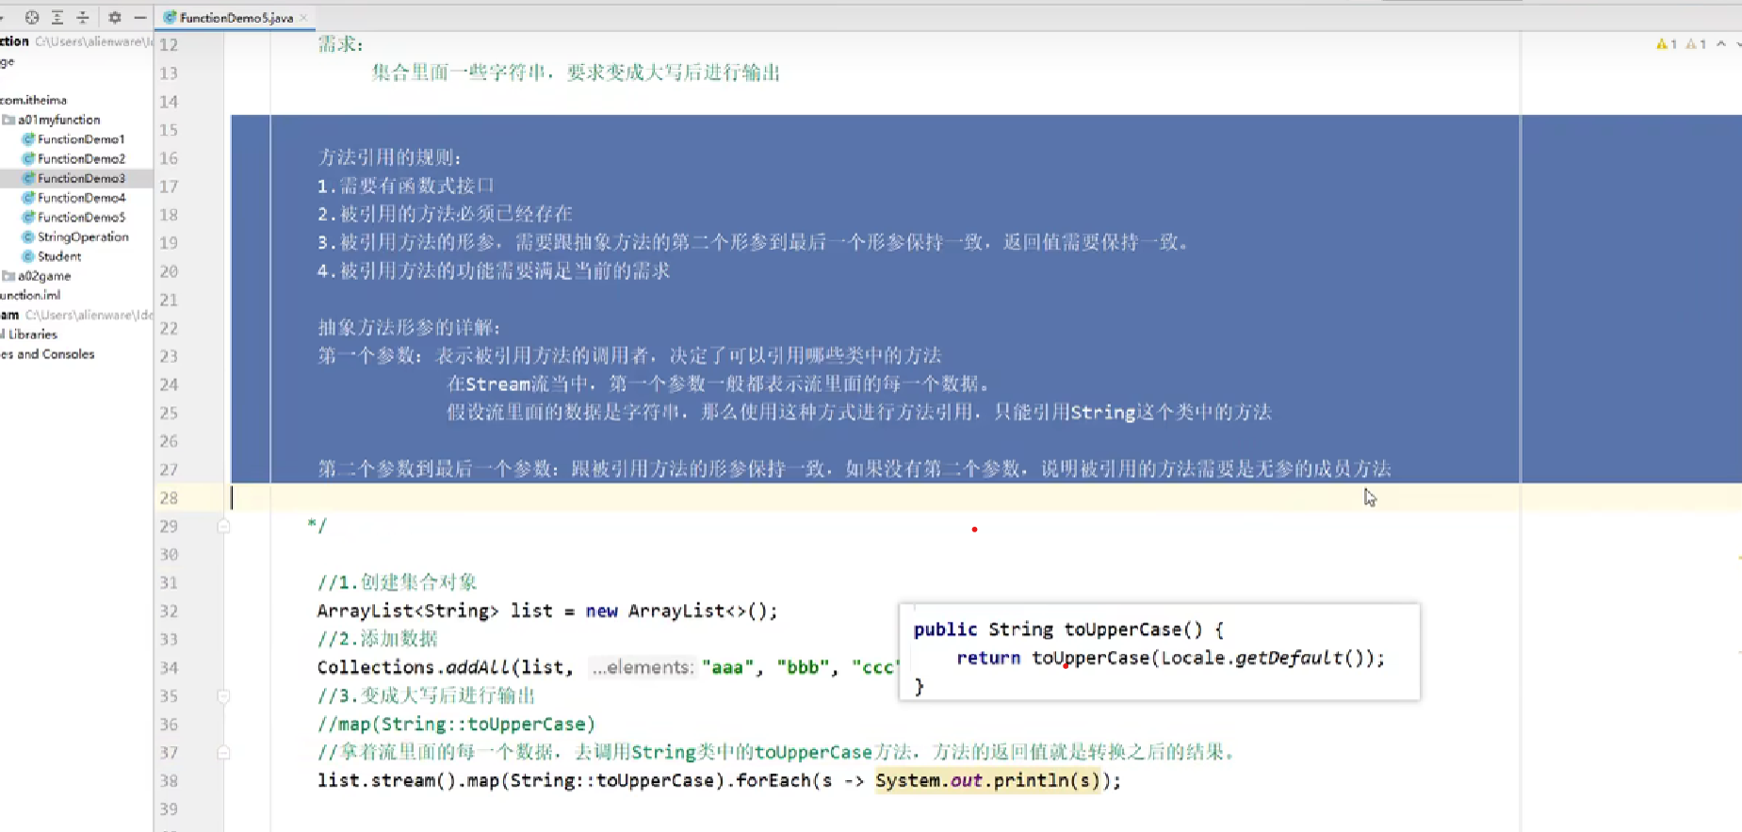Click the fold marker at line 29
1742x832 pixels.
point(223,526)
